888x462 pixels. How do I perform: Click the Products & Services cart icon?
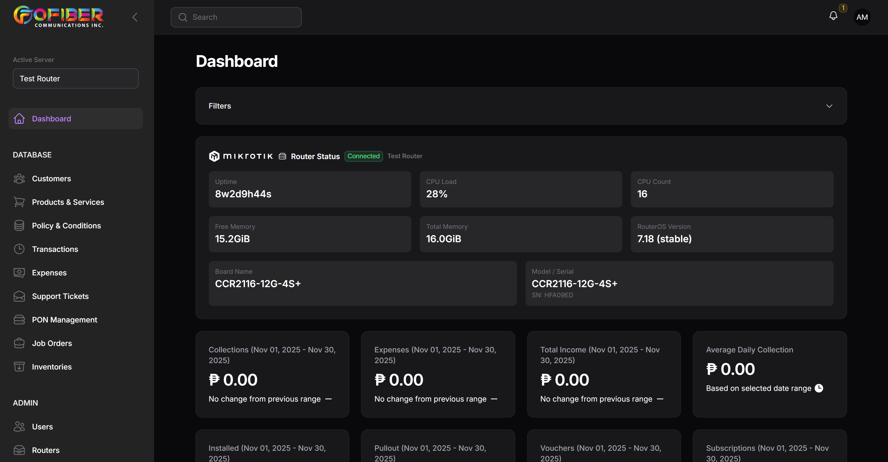[x=19, y=202]
